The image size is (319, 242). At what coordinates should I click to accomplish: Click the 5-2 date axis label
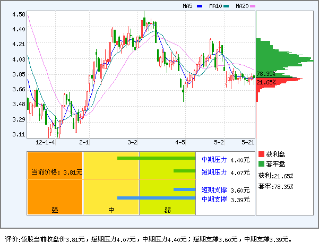(x=219, y=142)
